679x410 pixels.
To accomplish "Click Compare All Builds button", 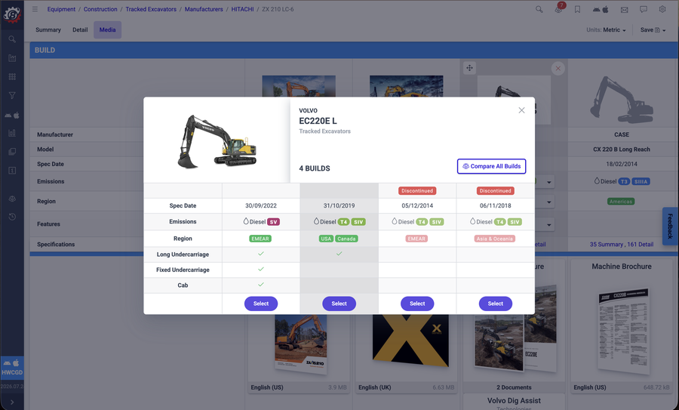I will (x=491, y=166).
